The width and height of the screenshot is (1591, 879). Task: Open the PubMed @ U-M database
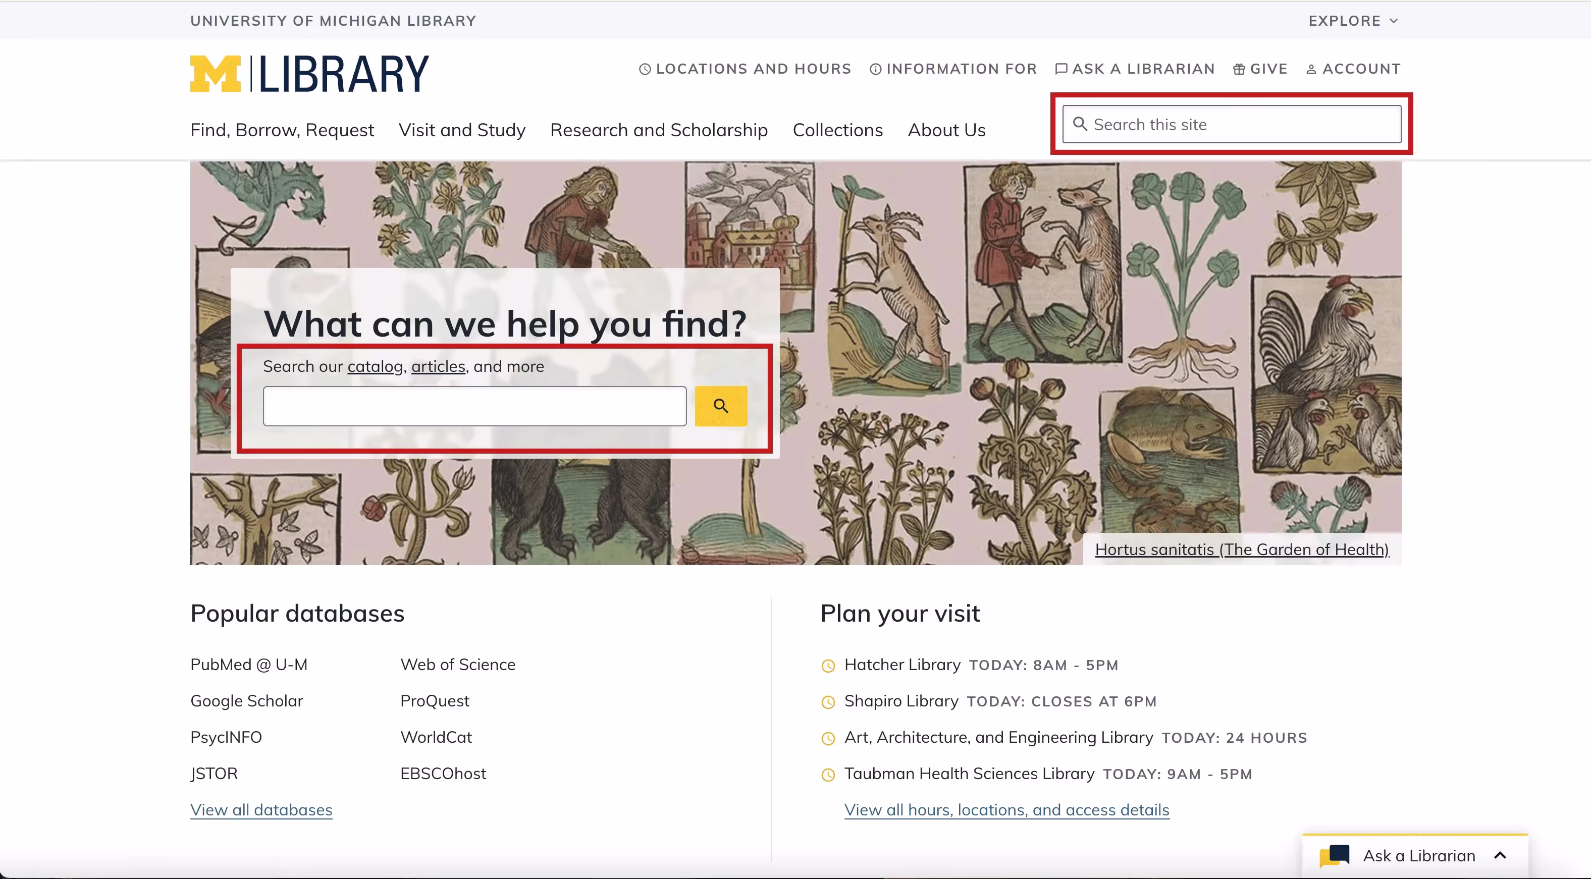249,665
